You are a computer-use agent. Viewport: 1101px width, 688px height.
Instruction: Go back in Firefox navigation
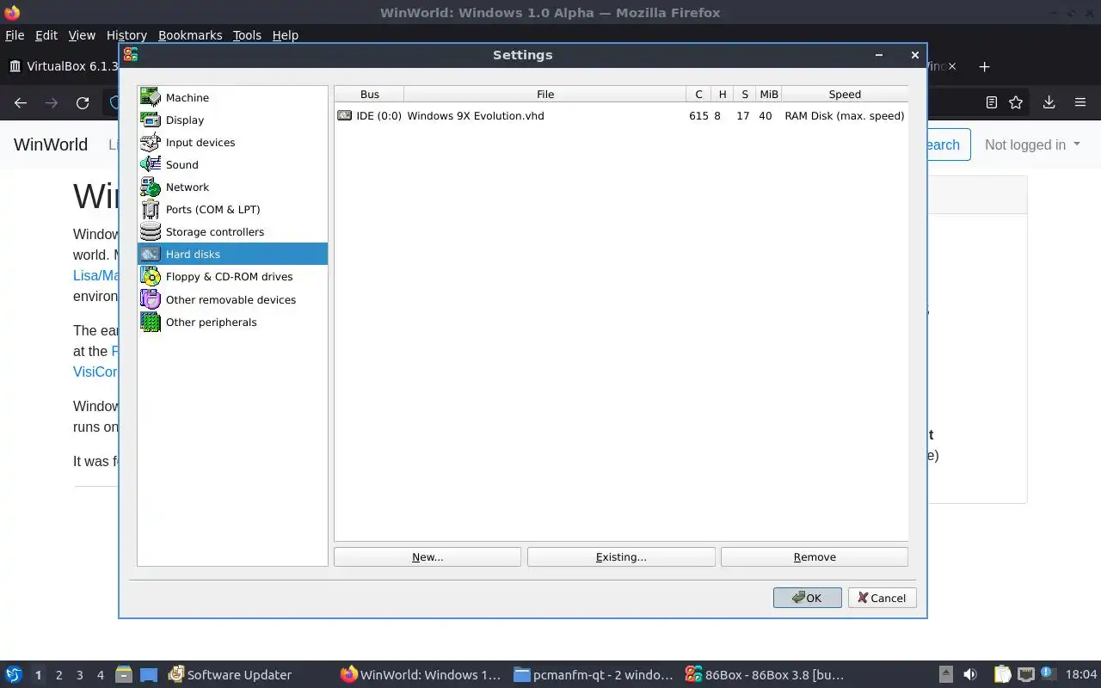[21, 102]
